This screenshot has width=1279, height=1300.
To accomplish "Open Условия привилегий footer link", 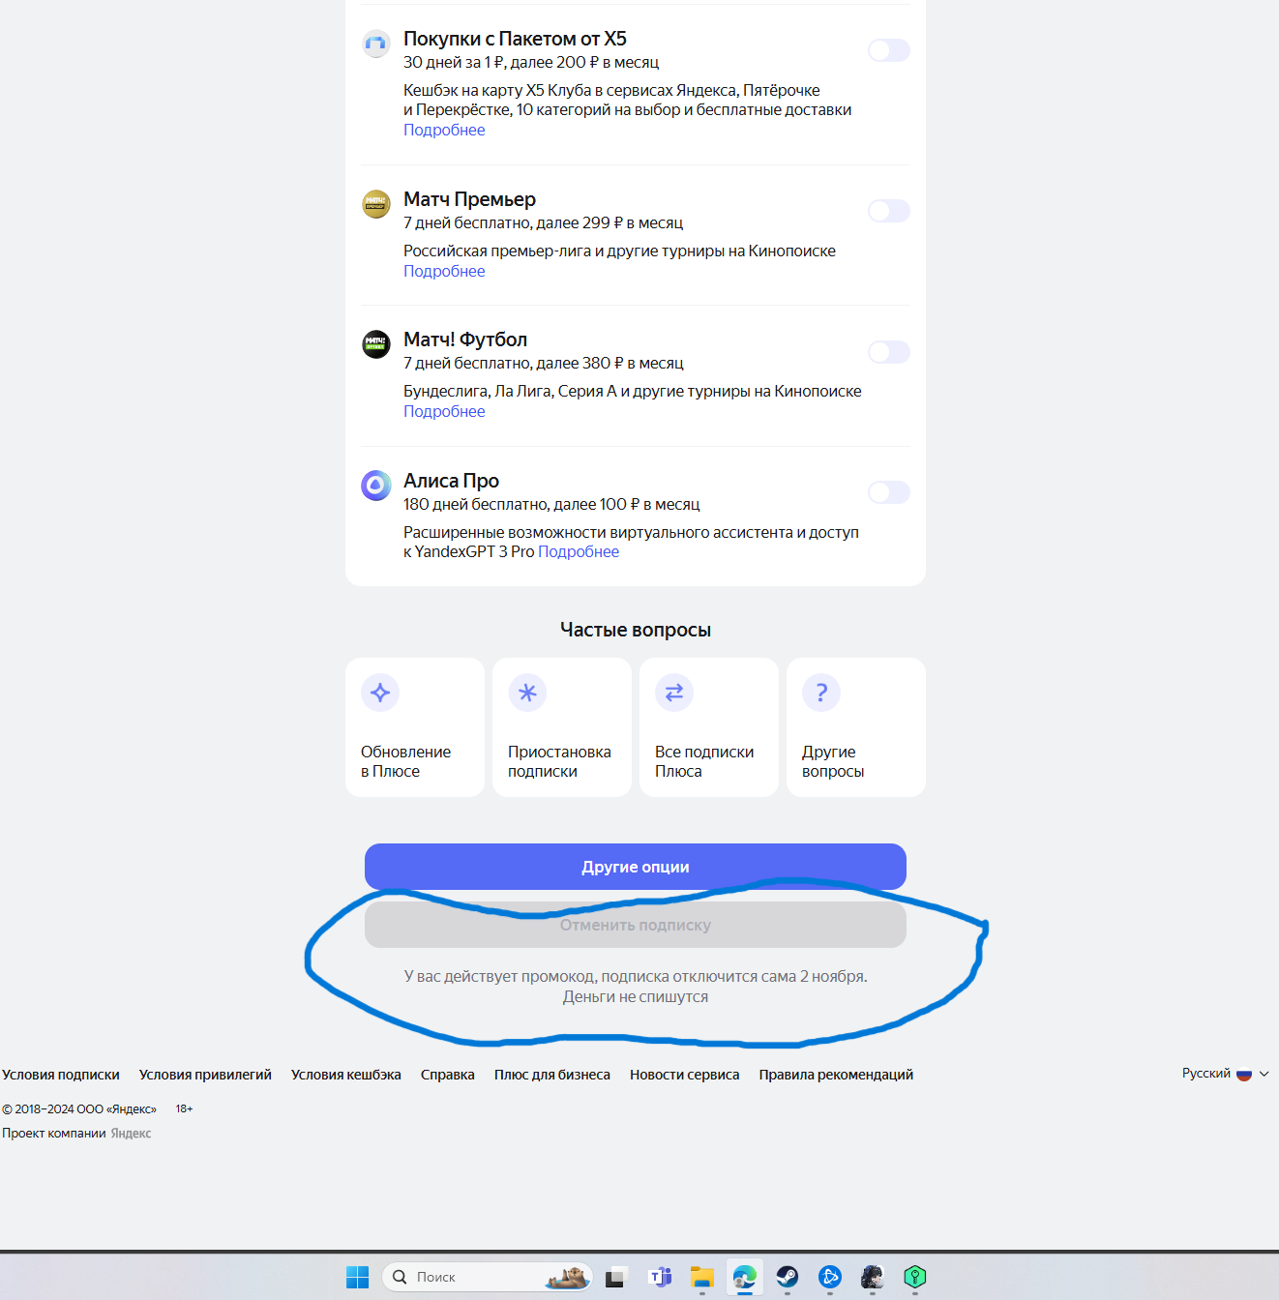I will pos(205,1075).
